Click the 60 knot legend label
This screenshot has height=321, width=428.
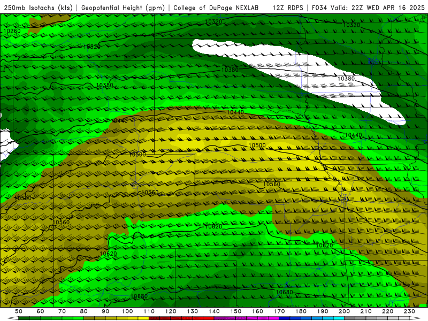pyautogui.click(x=40, y=311)
